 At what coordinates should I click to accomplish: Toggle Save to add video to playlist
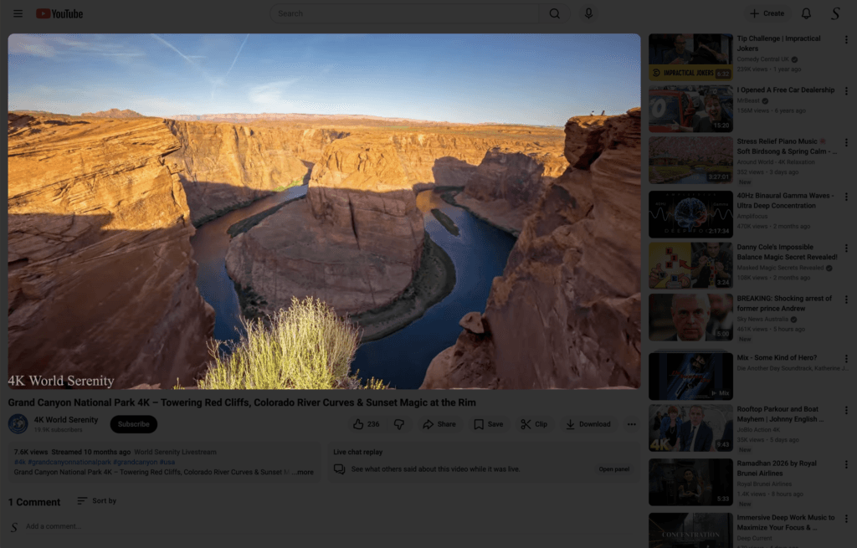click(486, 424)
